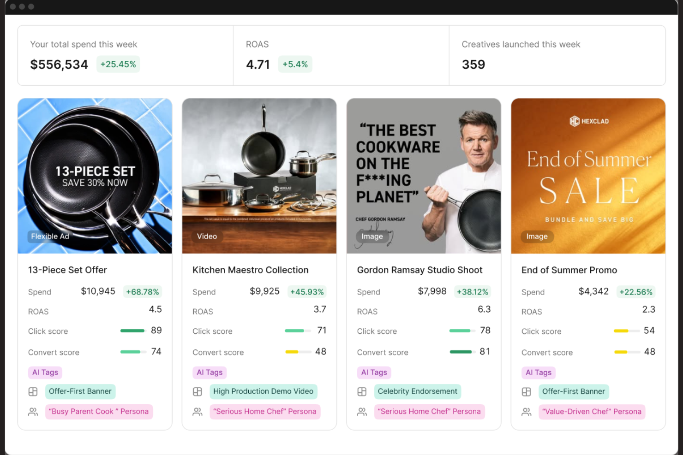Click the Click score progress bar on 13-Piece card
This screenshot has width=683, height=455.
coord(132,331)
